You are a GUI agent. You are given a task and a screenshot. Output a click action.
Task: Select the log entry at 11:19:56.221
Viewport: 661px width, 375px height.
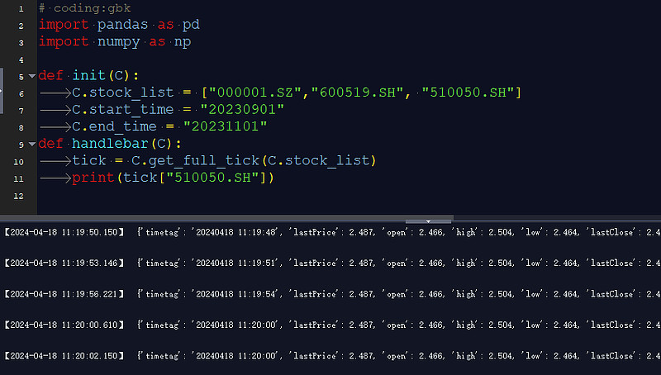(330, 294)
